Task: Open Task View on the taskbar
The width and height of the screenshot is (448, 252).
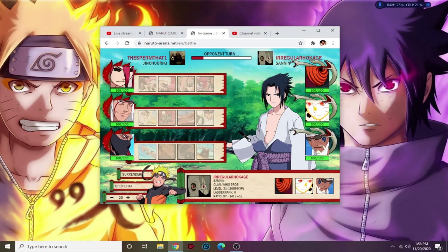Action: tap(144, 246)
